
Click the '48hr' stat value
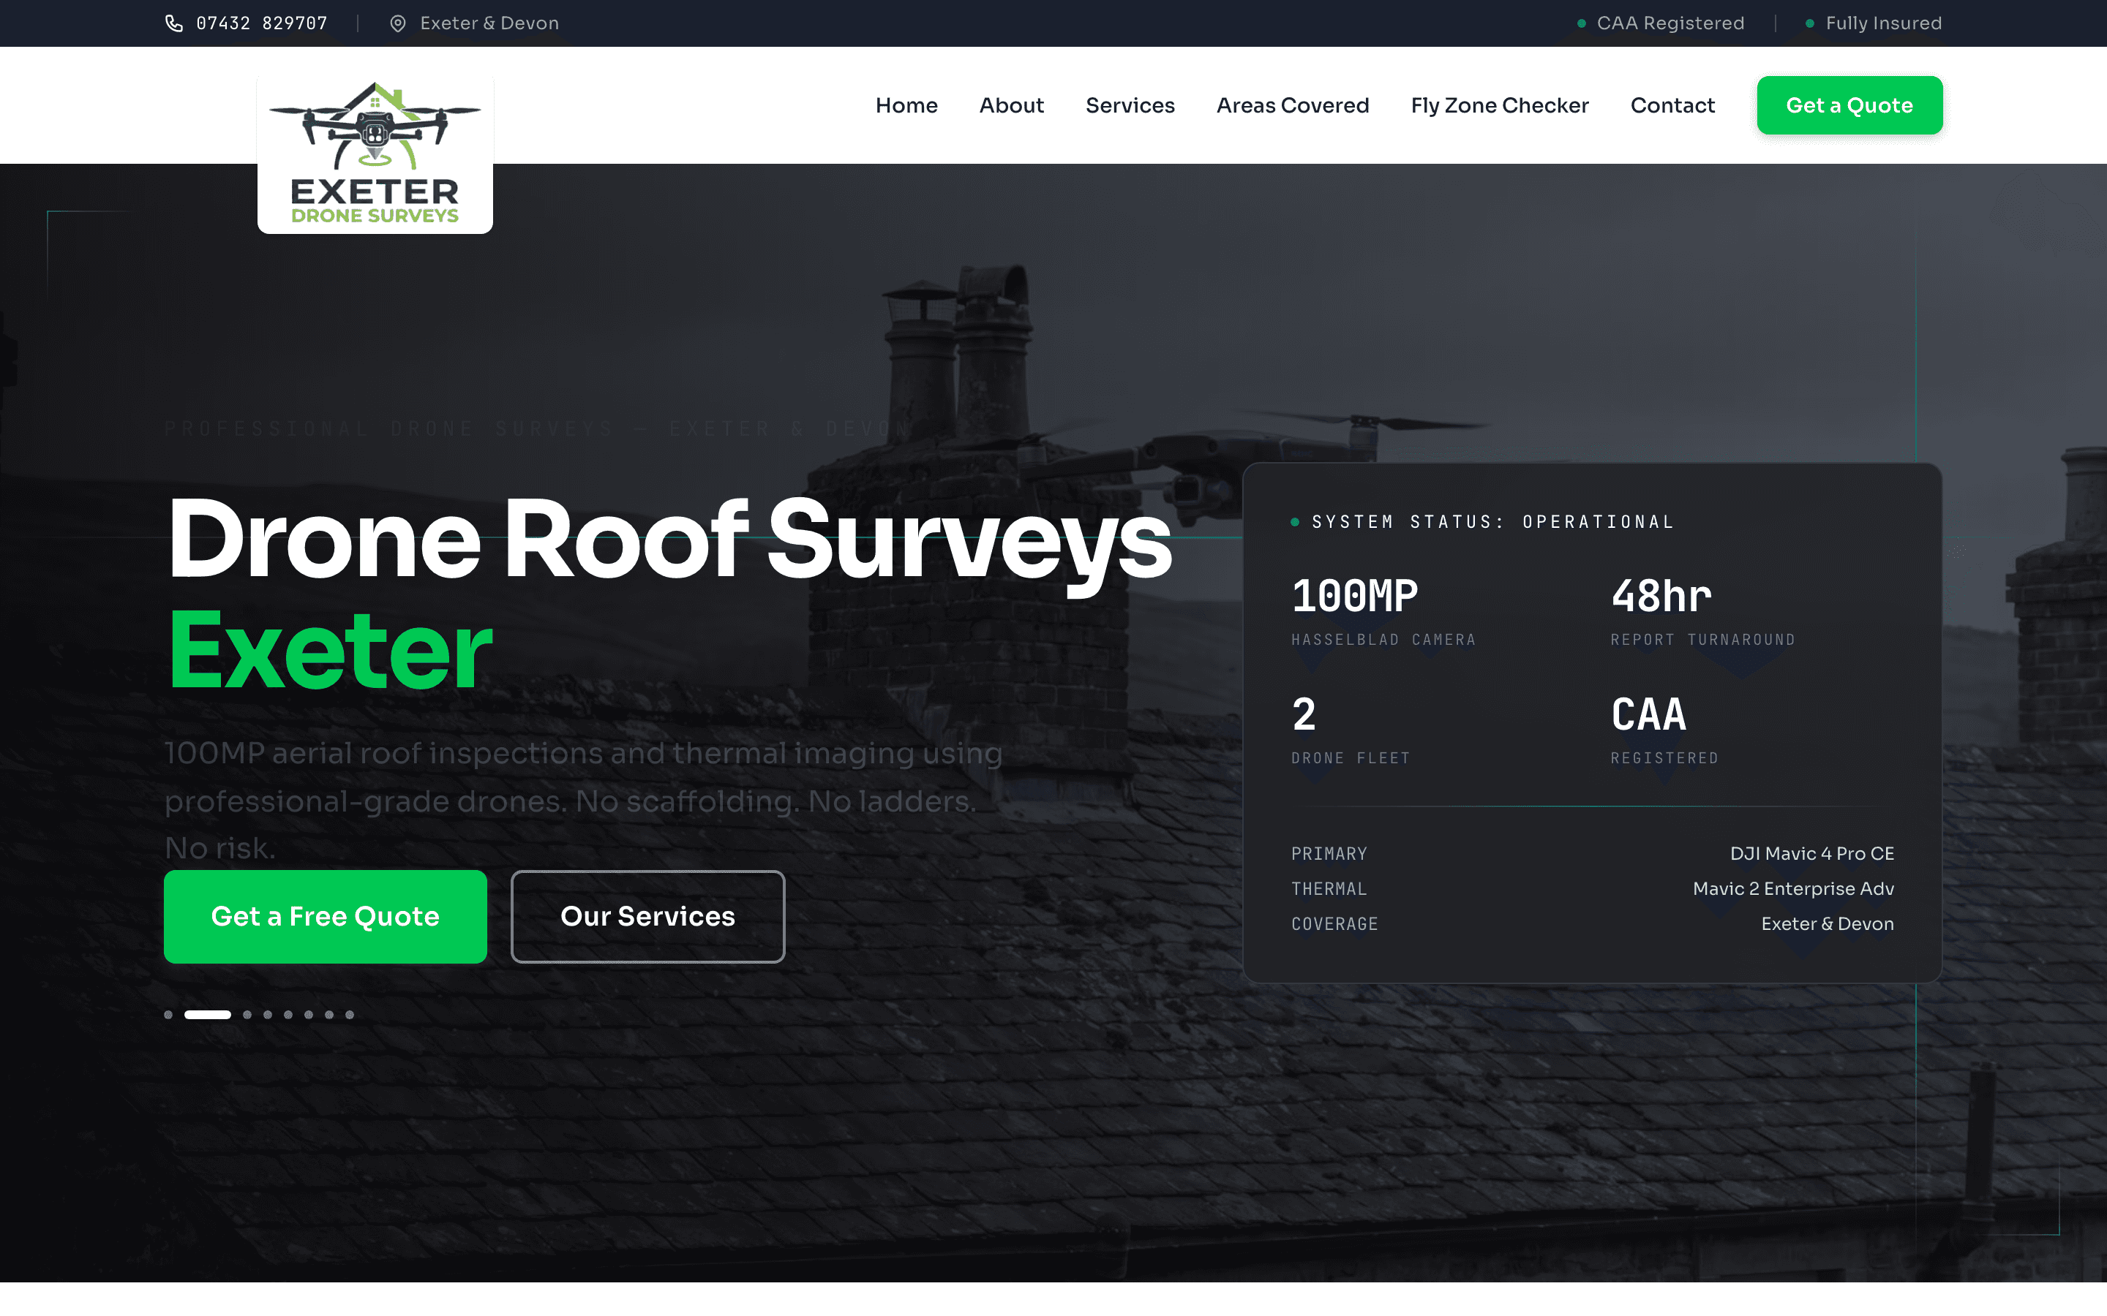click(x=1661, y=597)
